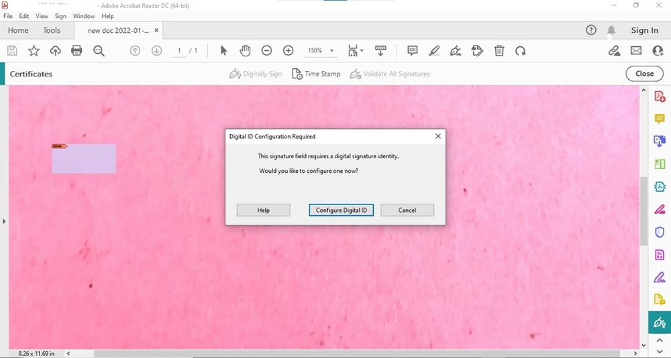This screenshot has width=671, height=358.
Task: Add a comment with sticky note tool
Action: coord(412,51)
